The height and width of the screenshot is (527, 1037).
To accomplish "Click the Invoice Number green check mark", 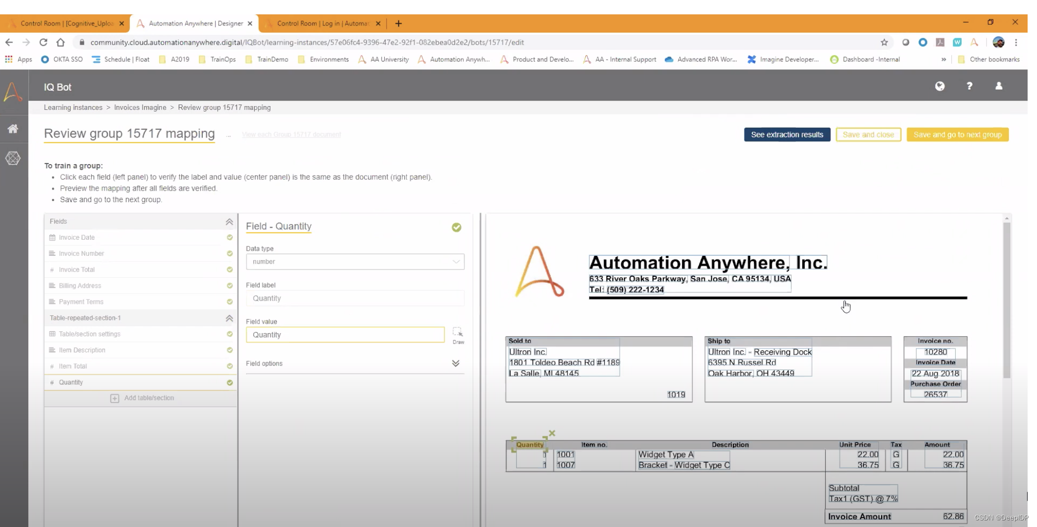I will (229, 254).
